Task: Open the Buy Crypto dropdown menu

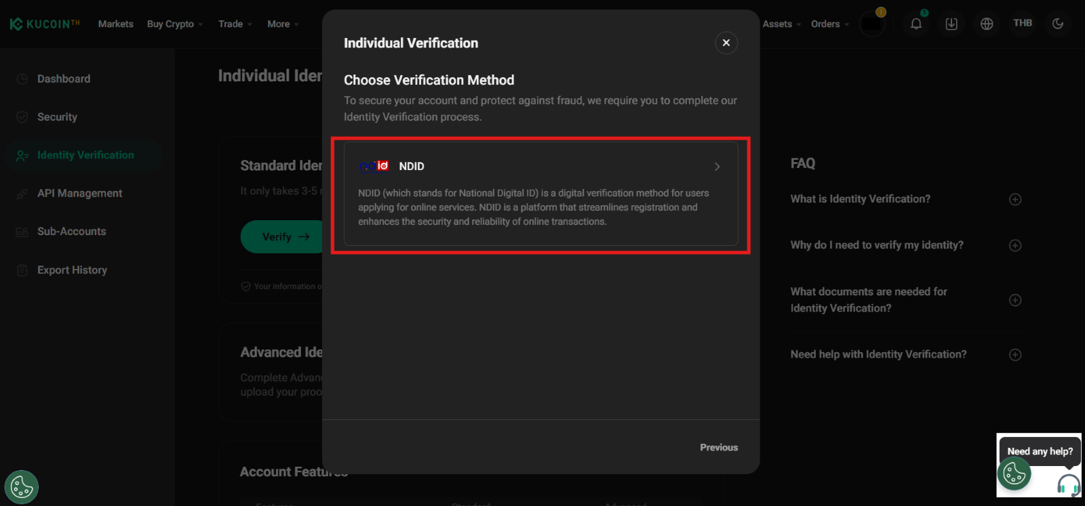Action: (x=174, y=24)
